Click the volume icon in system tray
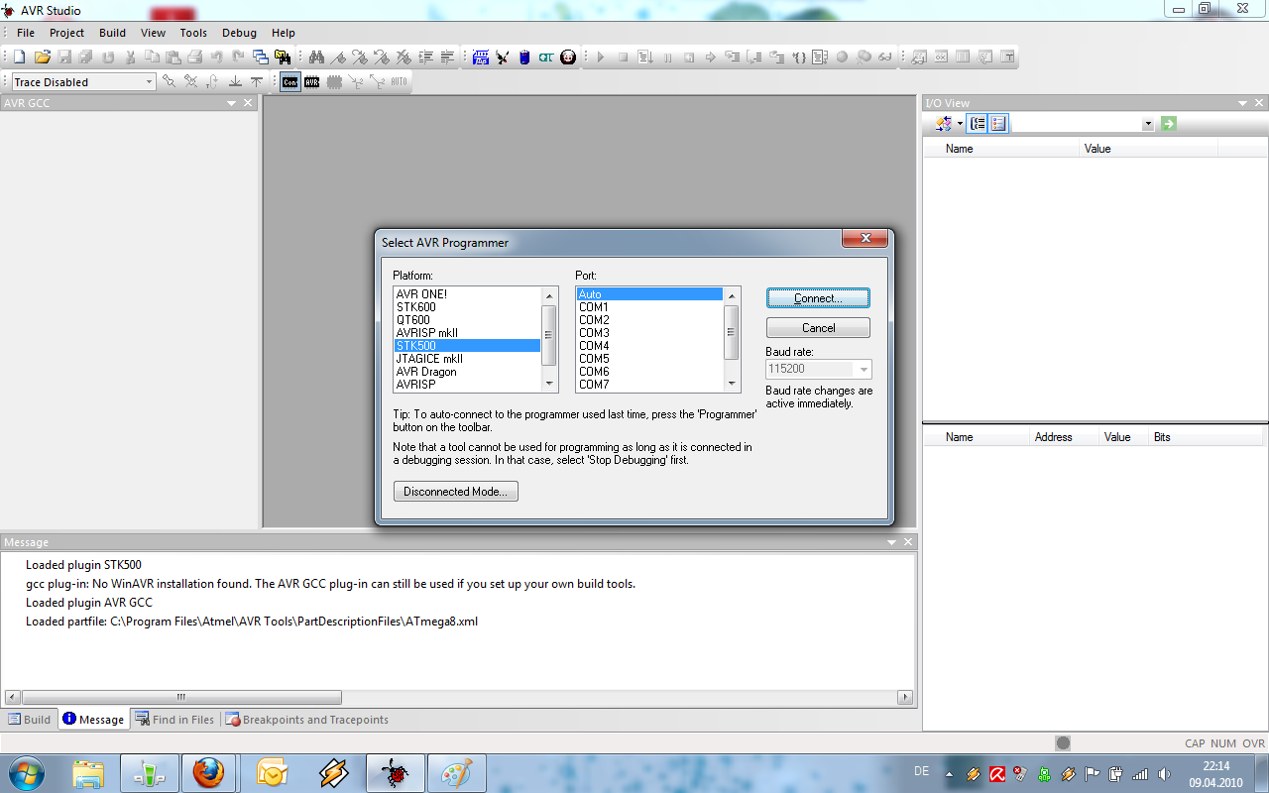Viewport: 1269px width, 793px height. pos(1164,774)
